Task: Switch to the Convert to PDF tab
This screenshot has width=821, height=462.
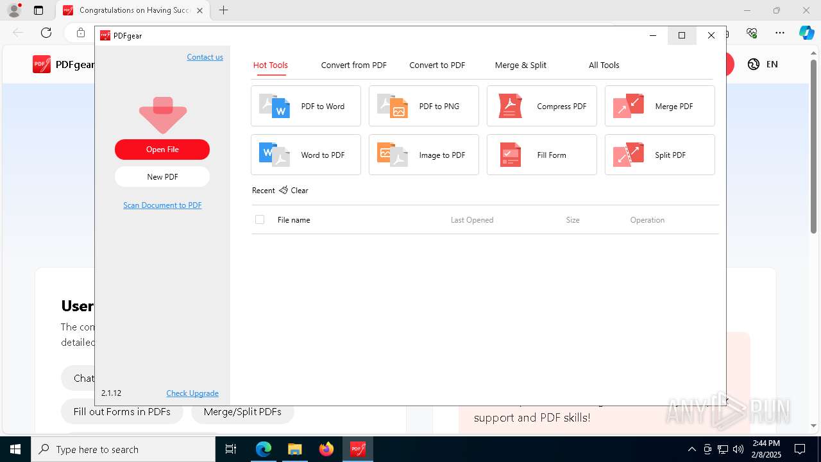Action: (437, 65)
